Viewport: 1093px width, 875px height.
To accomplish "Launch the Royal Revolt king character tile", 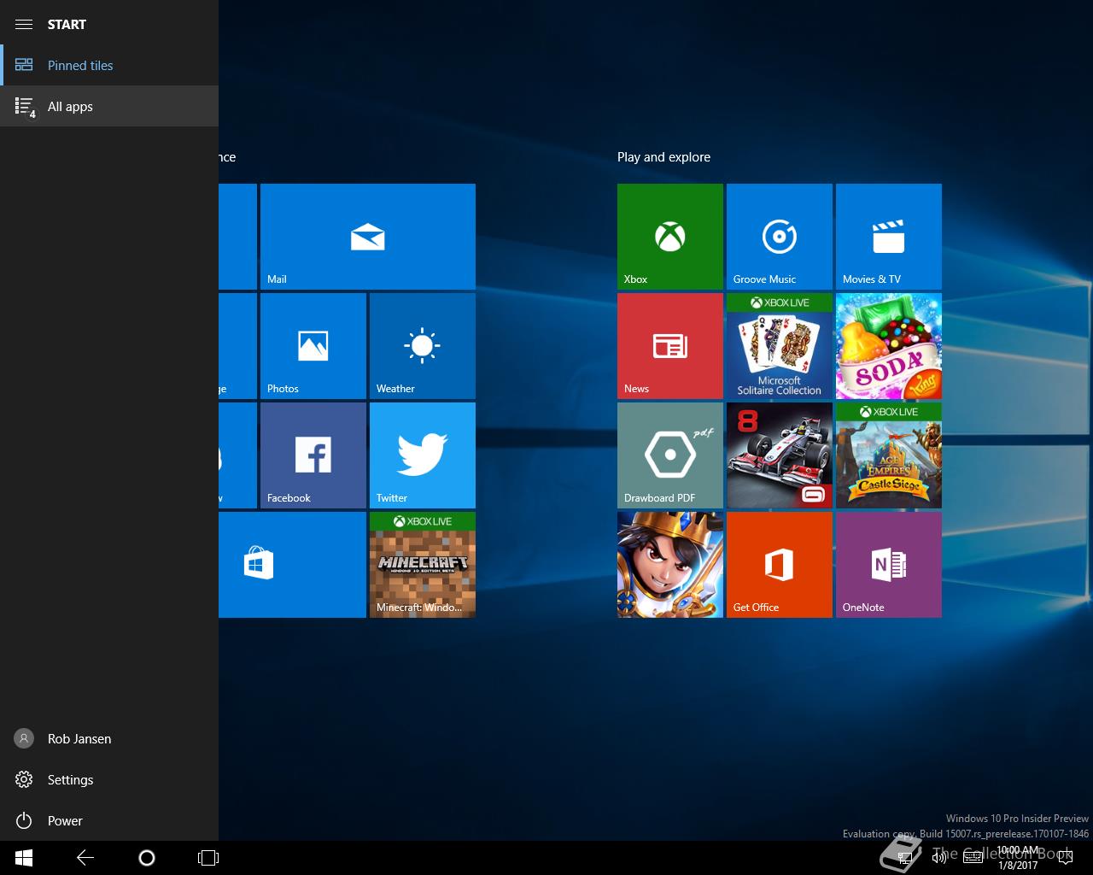I will click(669, 565).
